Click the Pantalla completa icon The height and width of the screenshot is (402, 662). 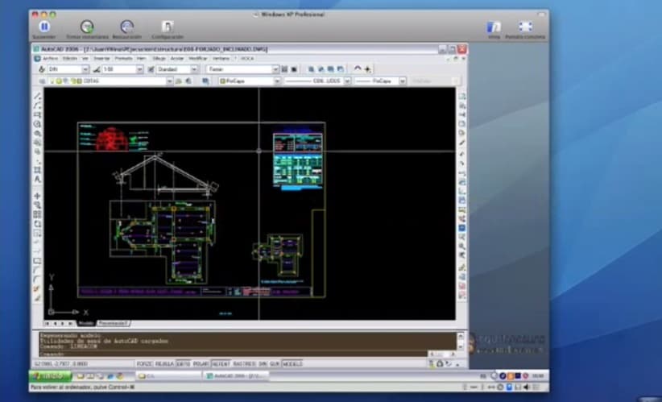(x=525, y=27)
